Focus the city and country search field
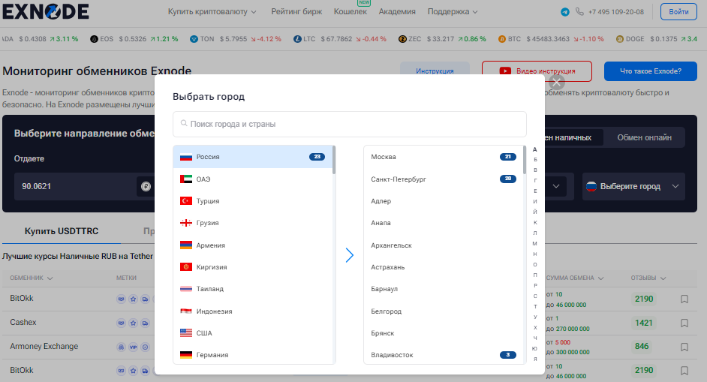Image resolution: width=707 pixels, height=382 pixels. coord(350,124)
